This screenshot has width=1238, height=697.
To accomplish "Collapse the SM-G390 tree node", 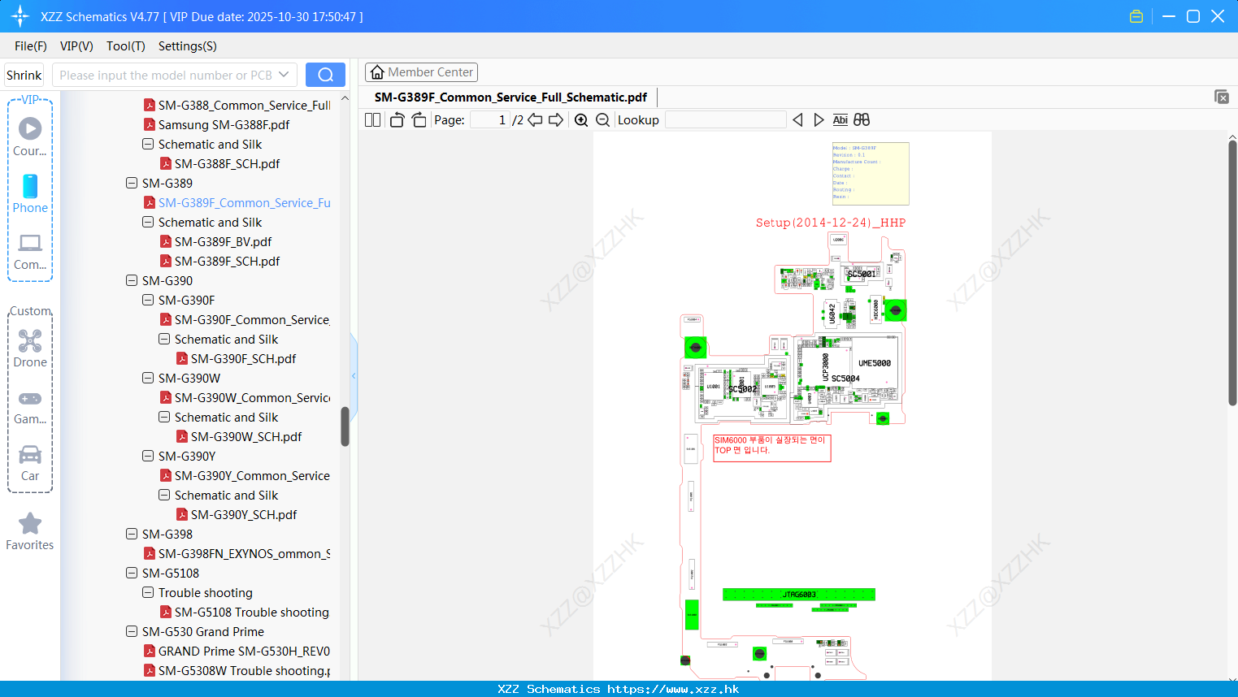I will tap(132, 280).
